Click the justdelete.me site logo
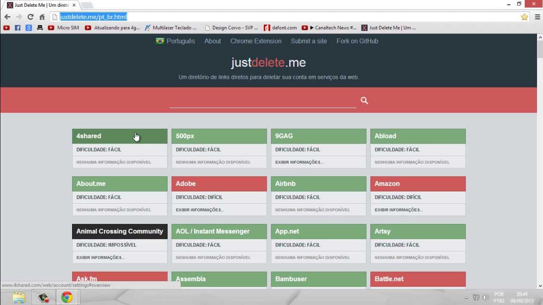 [269, 63]
